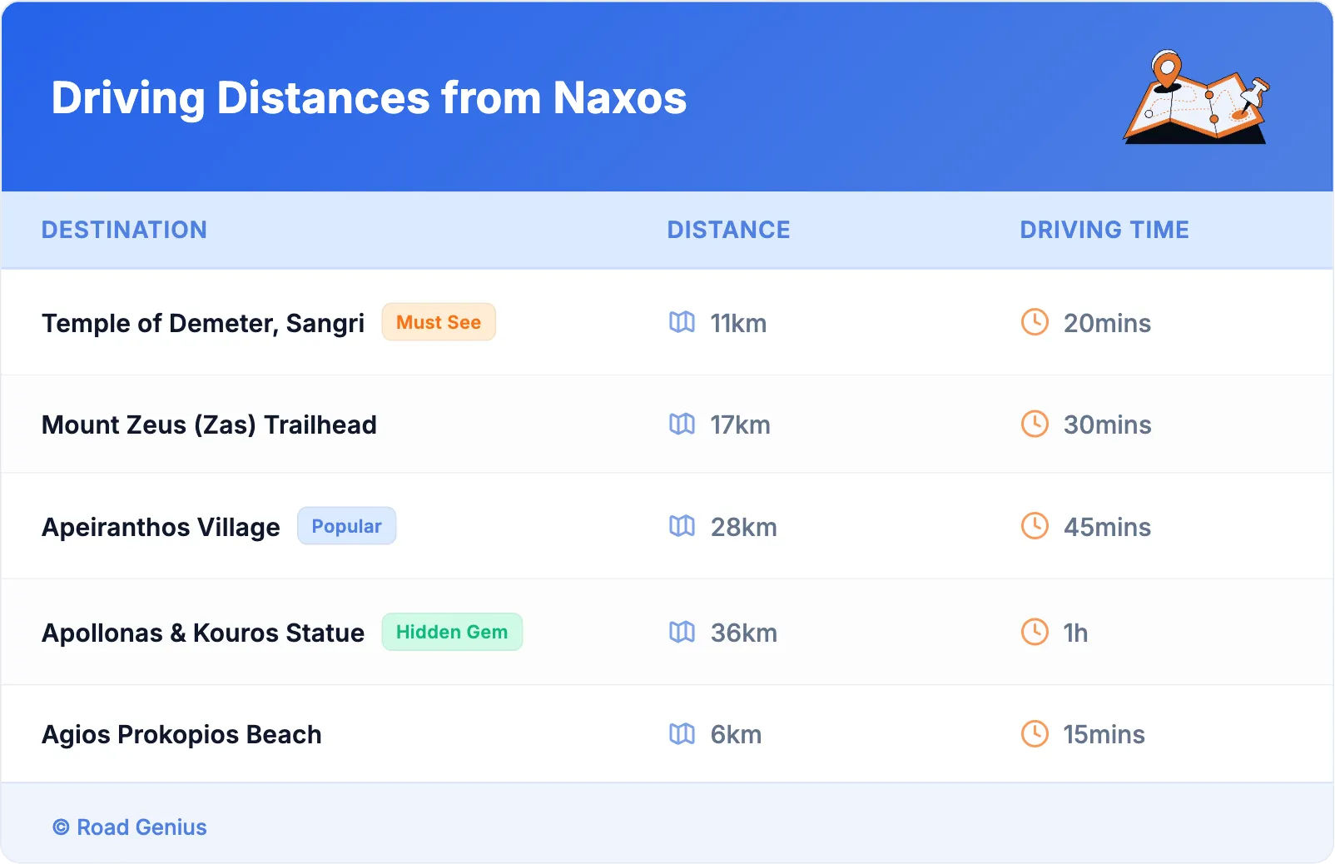Click the Popular badge
Screen dimensions: 1335x864
click(346, 526)
